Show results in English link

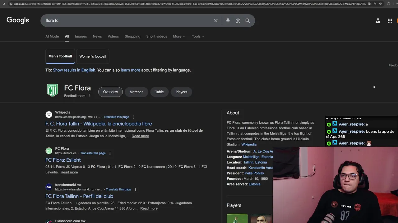pyautogui.click(x=74, y=70)
